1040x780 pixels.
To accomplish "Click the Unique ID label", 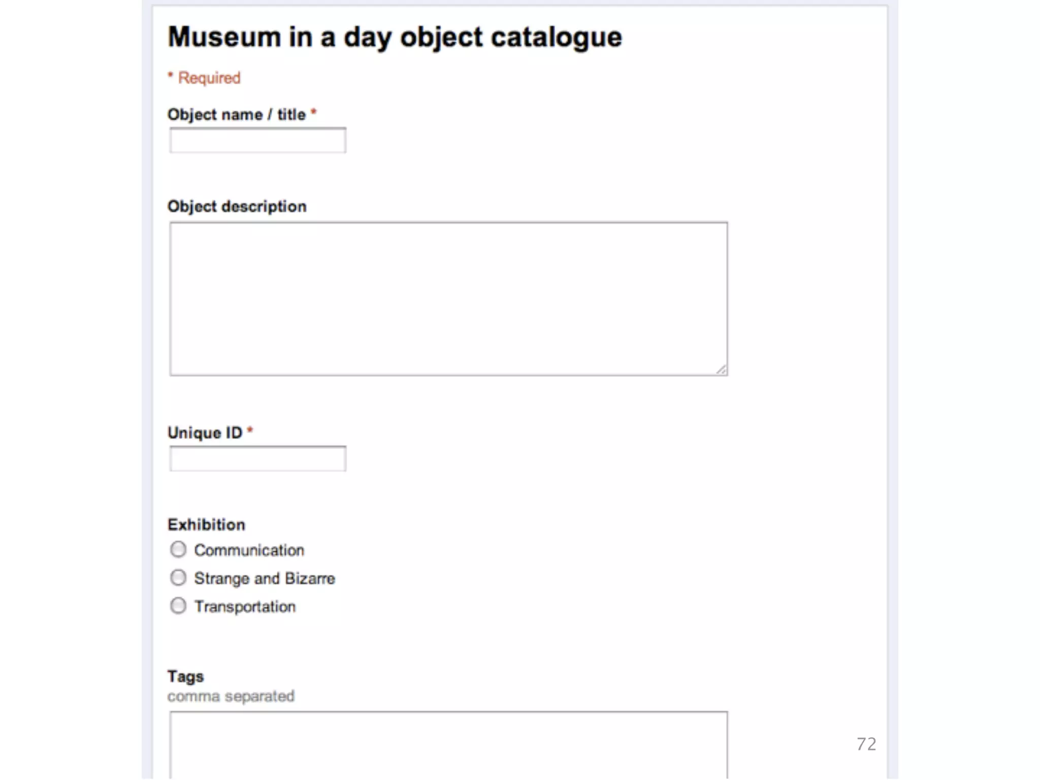I will tap(205, 433).
